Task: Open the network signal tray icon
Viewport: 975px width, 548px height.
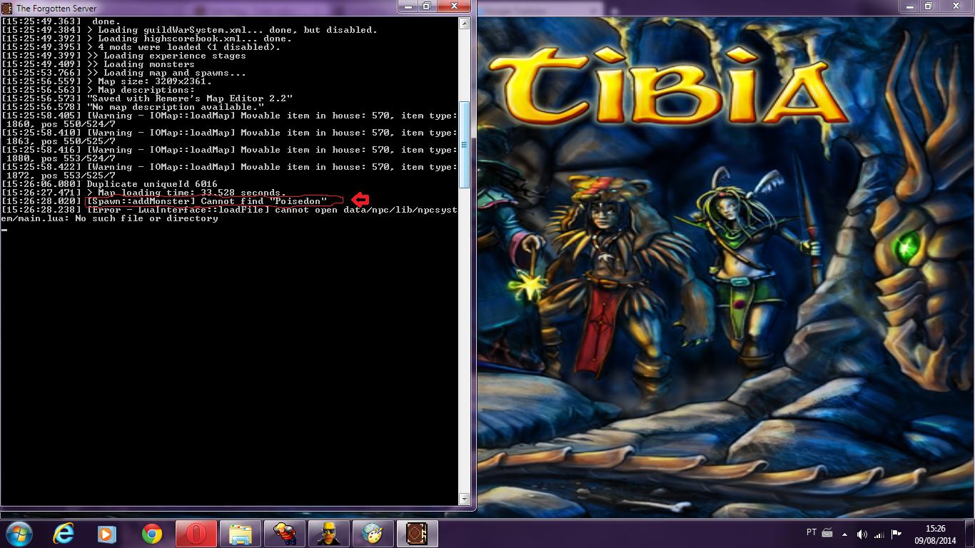Action: pos(879,534)
